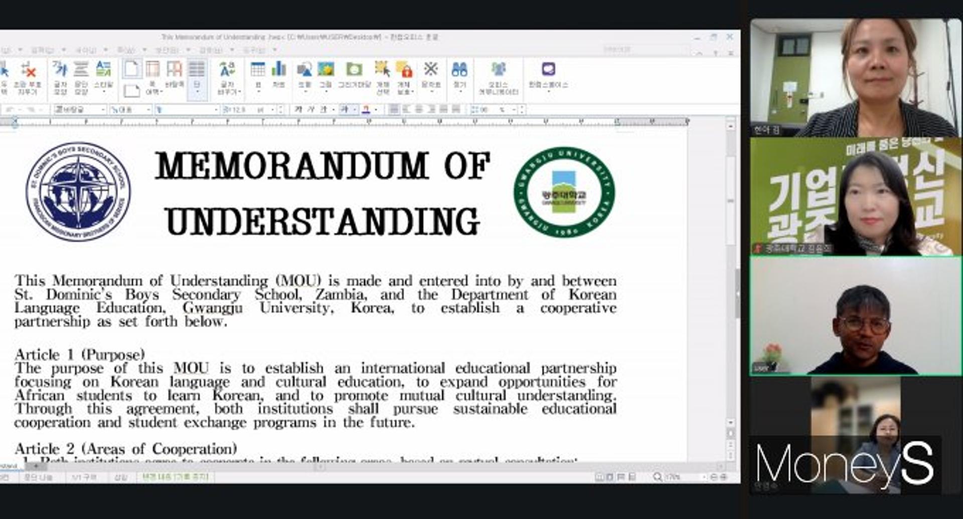Screen dimensions: 963x519
Task: Open 오피스 커뮤니케이터 icon
Action: [498, 78]
